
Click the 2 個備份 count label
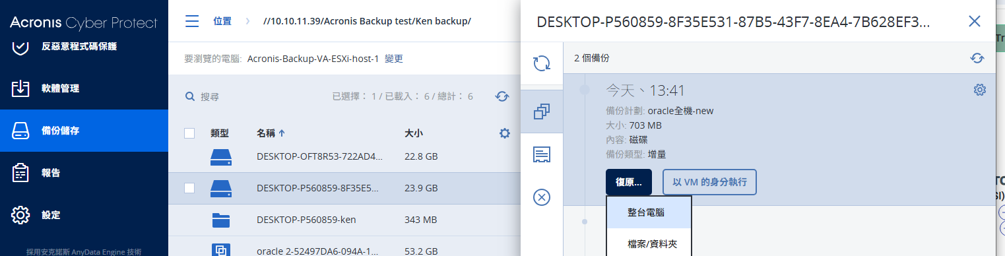coord(591,58)
